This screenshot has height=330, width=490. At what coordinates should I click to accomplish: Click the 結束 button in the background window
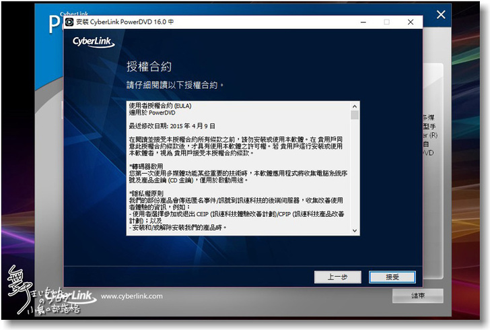[418, 296]
